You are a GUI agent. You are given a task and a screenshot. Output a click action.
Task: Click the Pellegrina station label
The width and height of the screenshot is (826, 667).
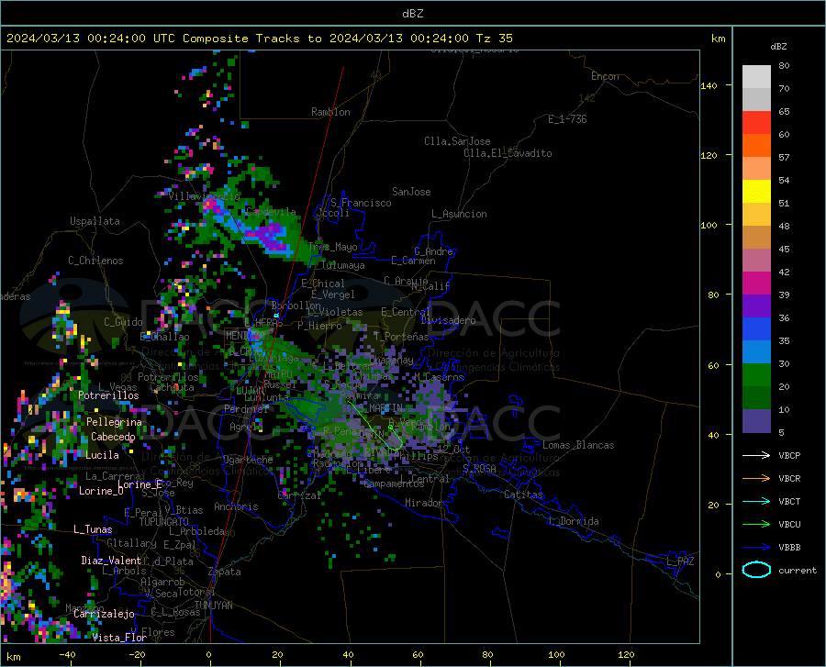pyautogui.click(x=115, y=422)
